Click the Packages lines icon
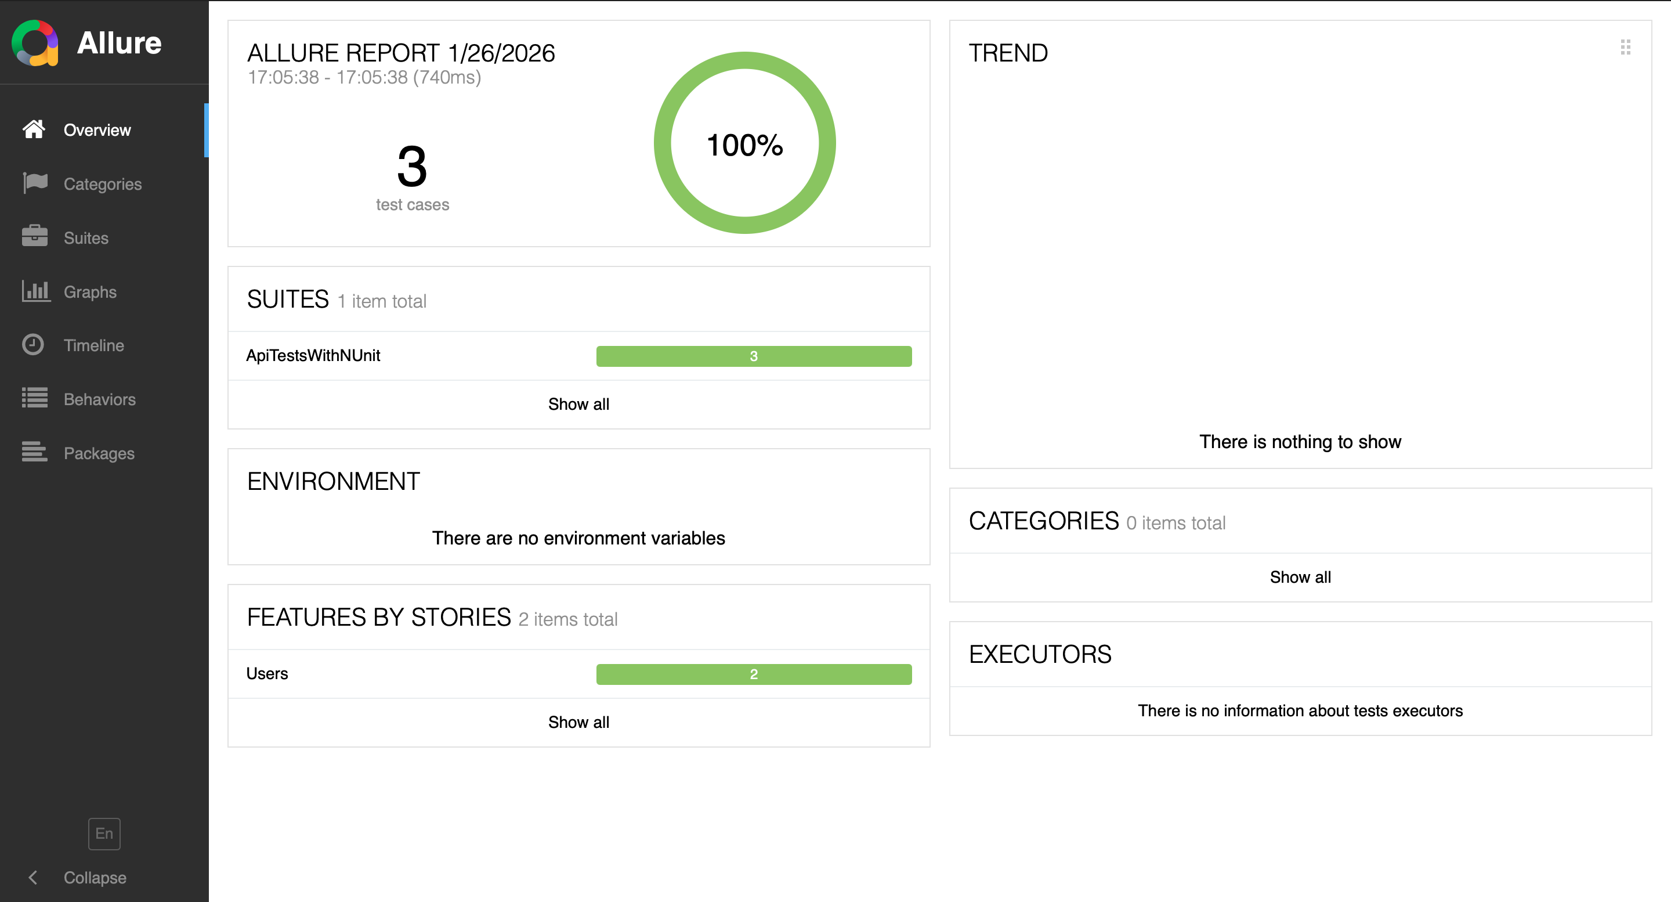 coord(35,452)
